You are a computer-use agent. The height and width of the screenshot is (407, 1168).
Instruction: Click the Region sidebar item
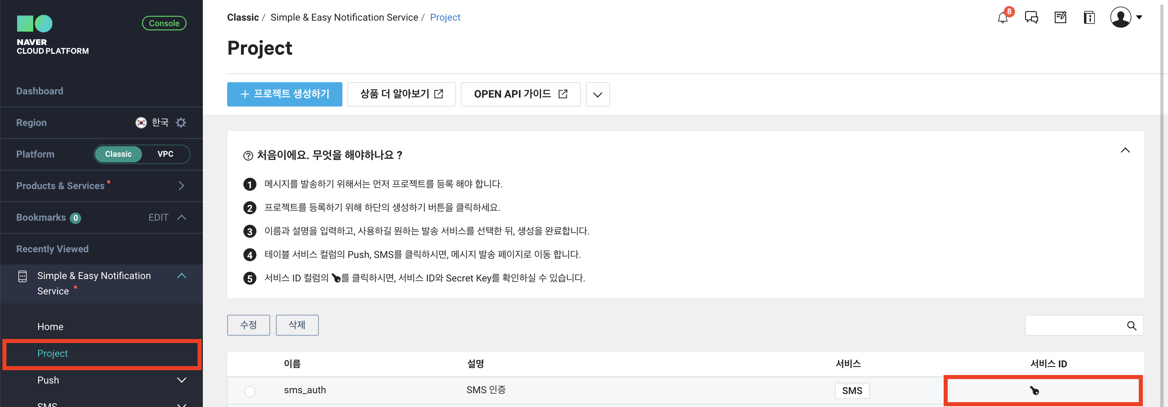31,123
